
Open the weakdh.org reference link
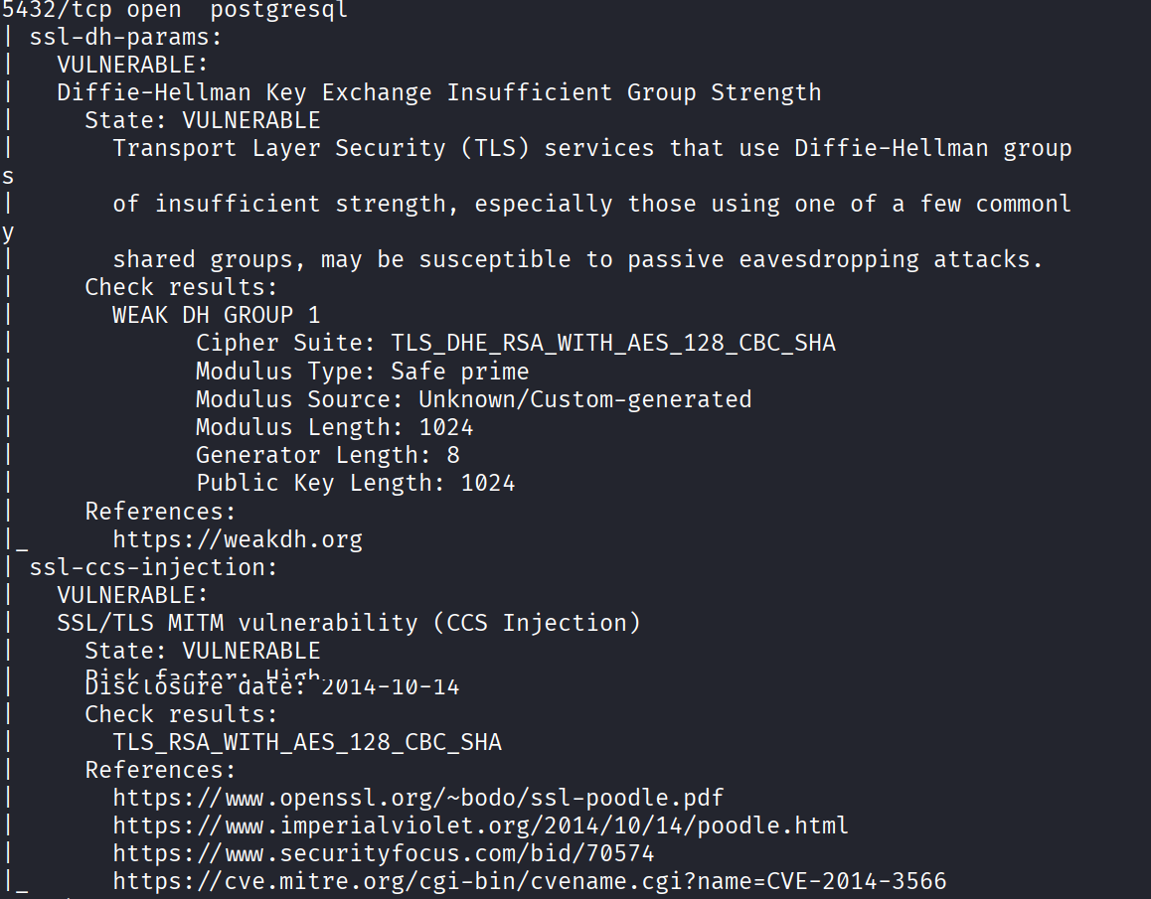(237, 539)
